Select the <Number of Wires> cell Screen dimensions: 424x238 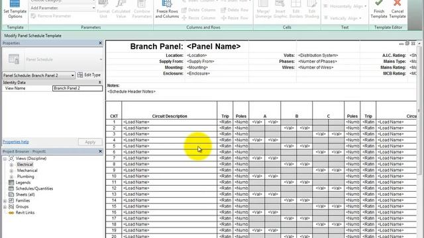(315, 67)
